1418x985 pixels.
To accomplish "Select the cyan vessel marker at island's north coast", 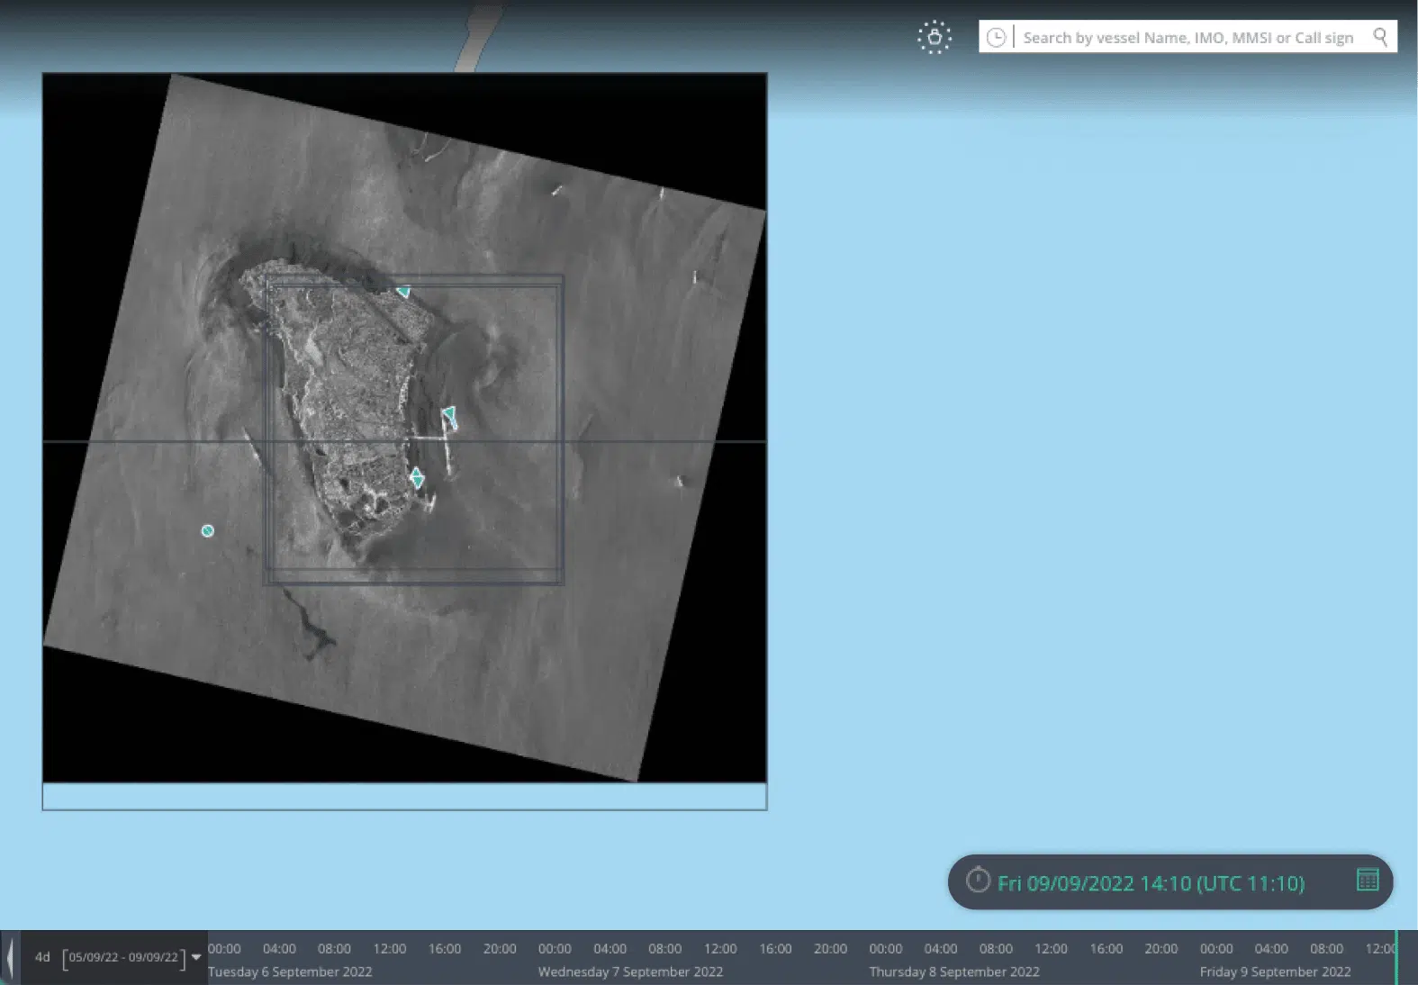I will tap(403, 291).
